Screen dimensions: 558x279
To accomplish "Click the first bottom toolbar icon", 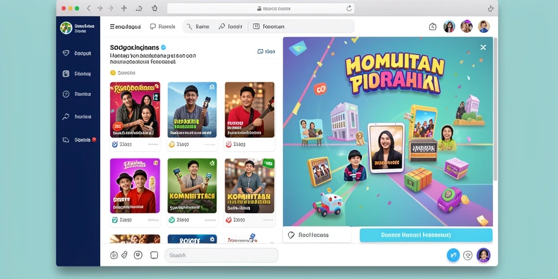I will (x=114, y=255).
